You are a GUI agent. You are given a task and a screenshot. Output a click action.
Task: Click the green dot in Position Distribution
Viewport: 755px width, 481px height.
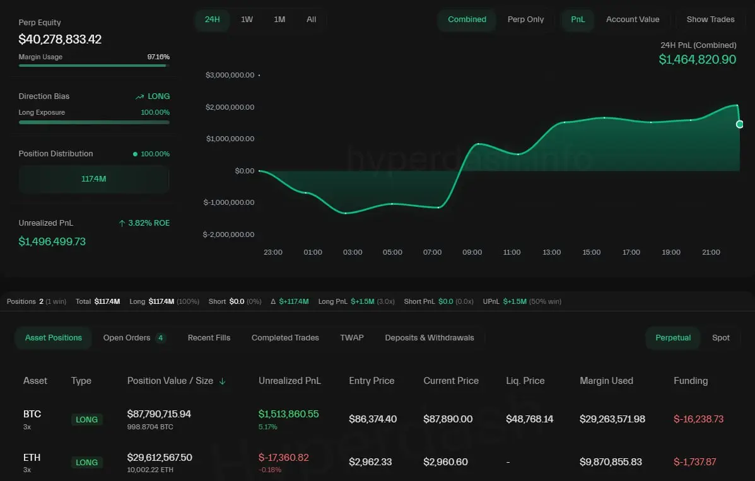pos(135,154)
